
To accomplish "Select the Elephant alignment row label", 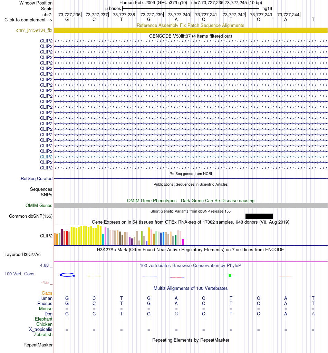I will 44,319.
